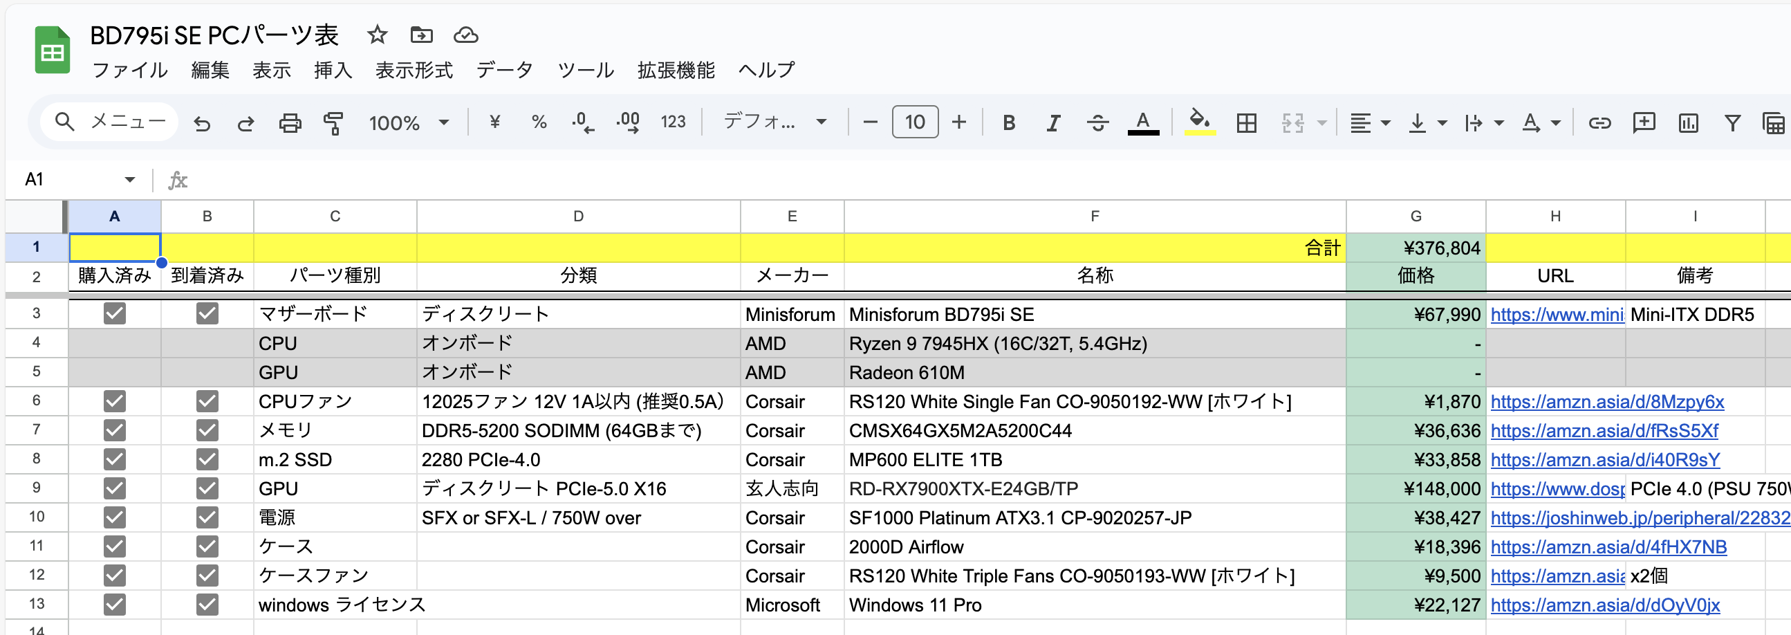Select column F header

point(1095,217)
